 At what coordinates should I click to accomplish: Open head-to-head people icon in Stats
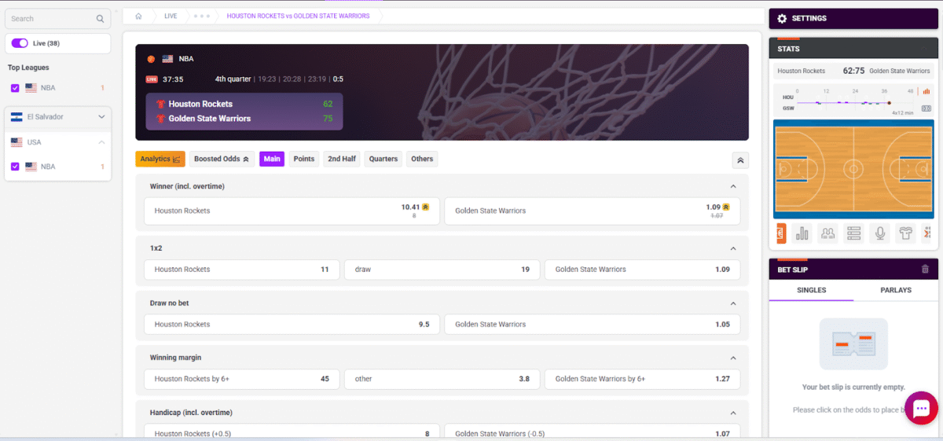[x=827, y=233]
